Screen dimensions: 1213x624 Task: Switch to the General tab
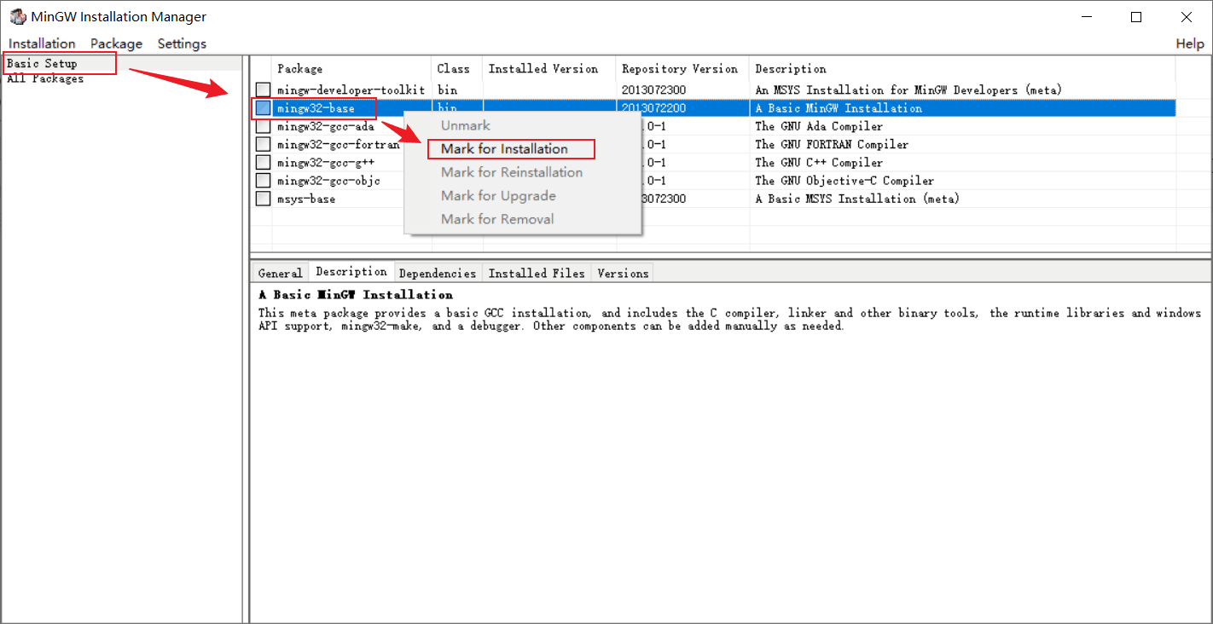coord(280,273)
